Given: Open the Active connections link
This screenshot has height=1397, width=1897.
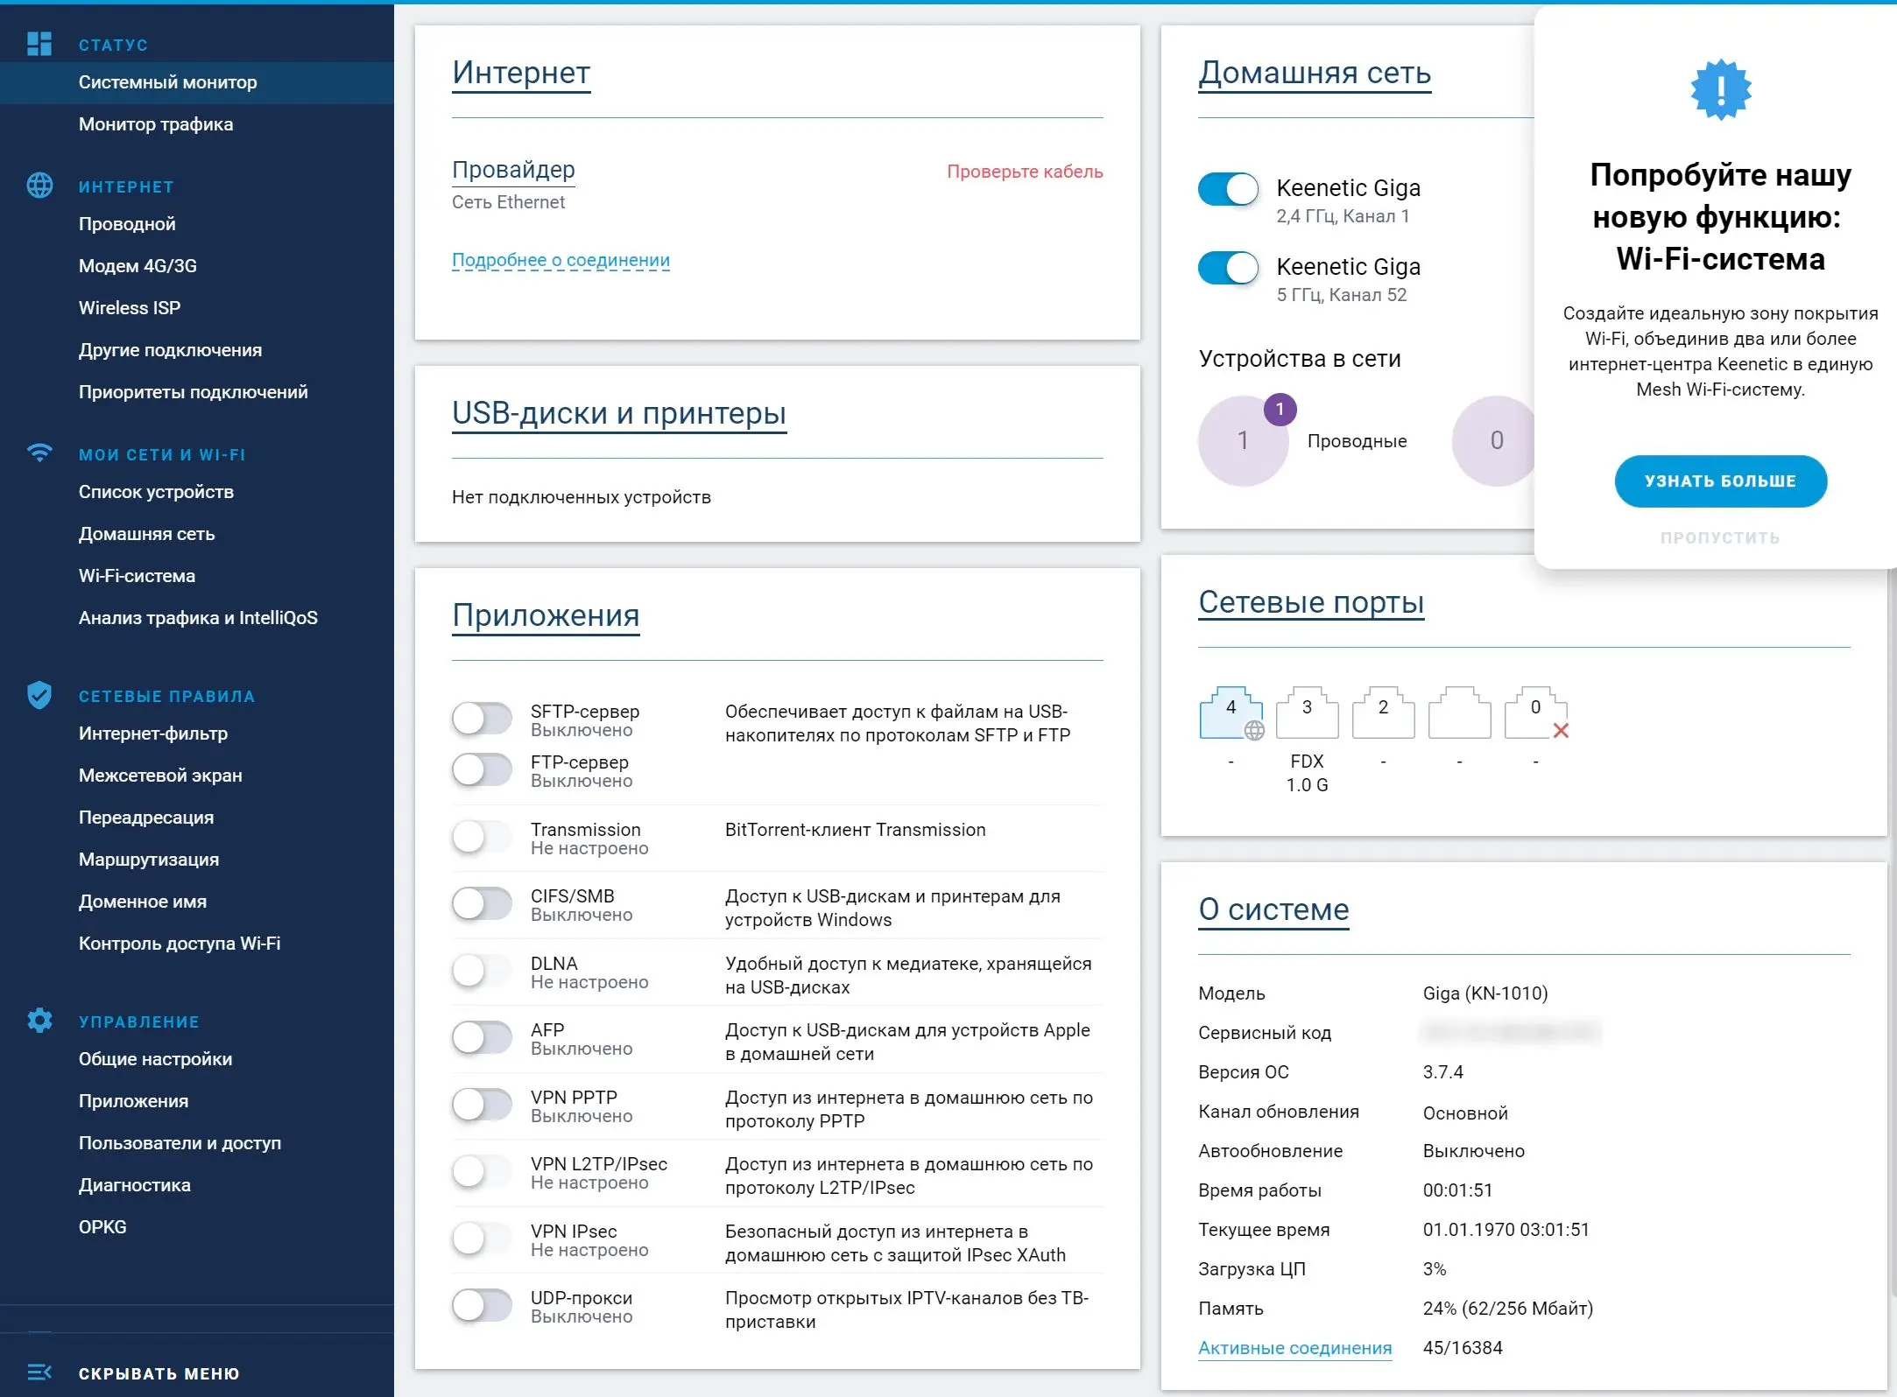Looking at the screenshot, I should [1294, 1348].
